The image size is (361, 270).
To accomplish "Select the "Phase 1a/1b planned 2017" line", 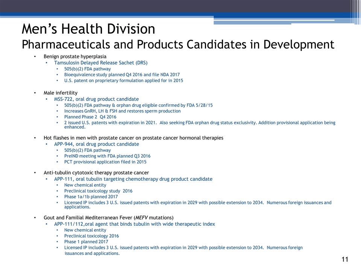I will 91,196.
